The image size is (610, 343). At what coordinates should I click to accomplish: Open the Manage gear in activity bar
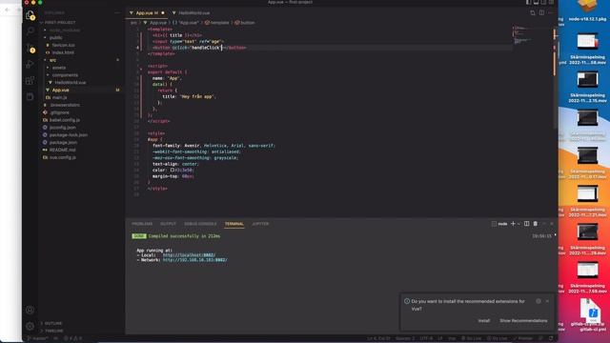click(x=30, y=326)
